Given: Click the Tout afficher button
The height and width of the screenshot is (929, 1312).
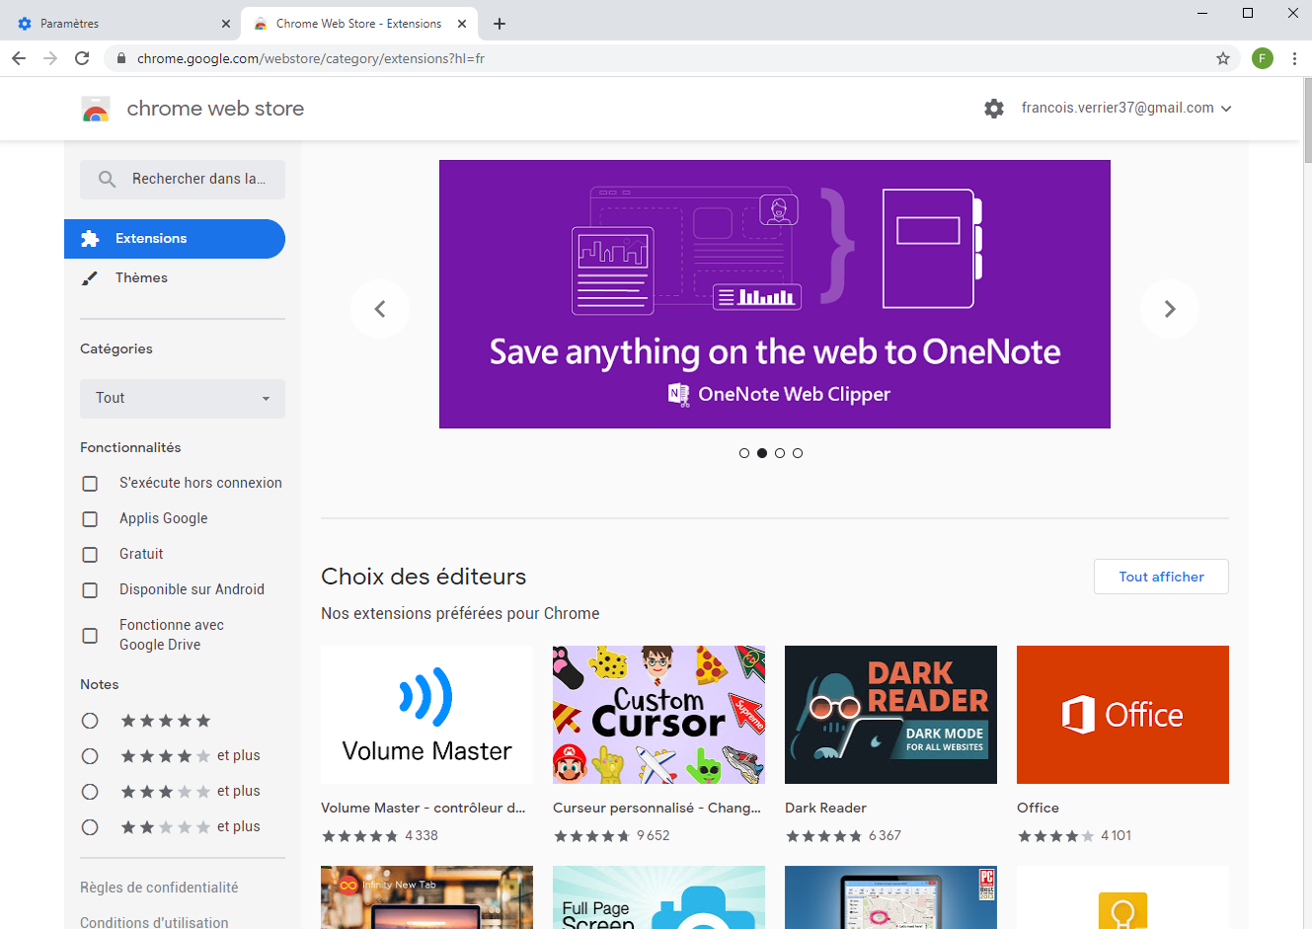Looking at the screenshot, I should 1161,576.
